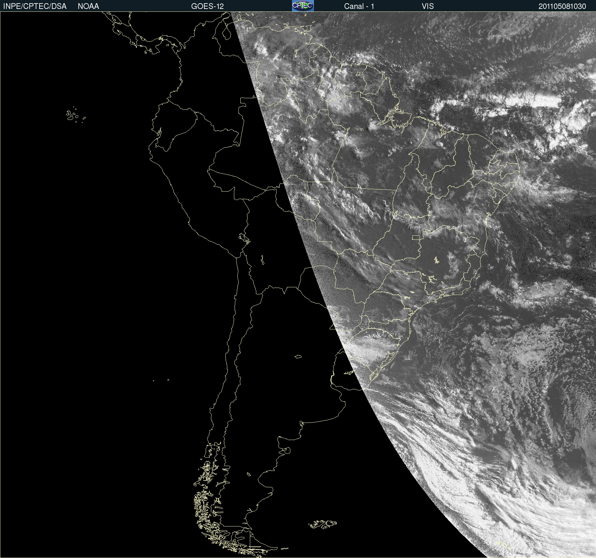596x558 pixels.
Task: Select the 201105081030 timestamp
Action: pyautogui.click(x=562, y=6)
